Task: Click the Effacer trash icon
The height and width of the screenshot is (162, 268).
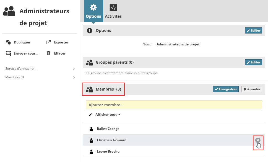Action: tap(48, 53)
